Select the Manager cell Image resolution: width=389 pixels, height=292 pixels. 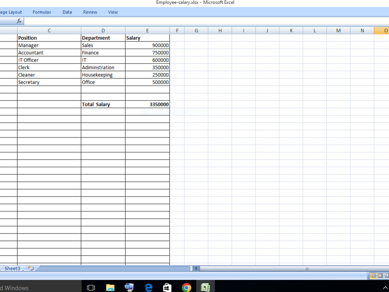click(49, 46)
